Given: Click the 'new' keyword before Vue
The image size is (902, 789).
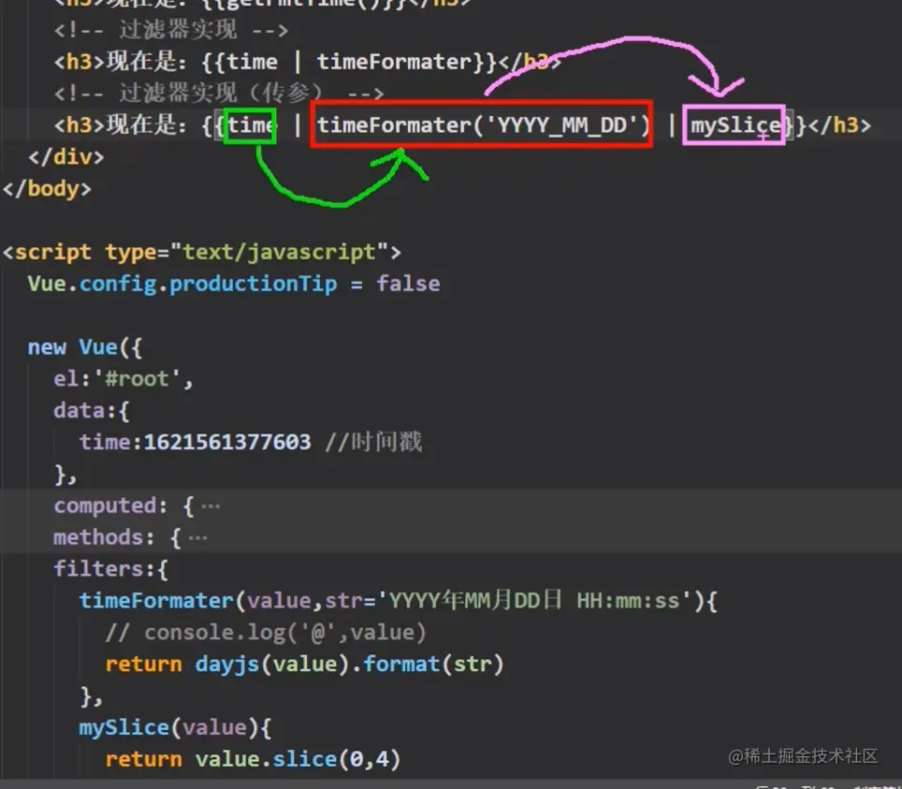Looking at the screenshot, I should point(47,347).
